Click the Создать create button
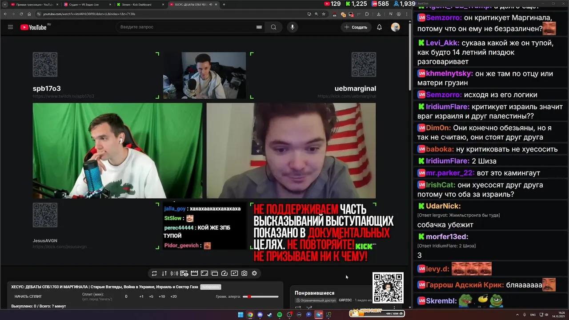Screen dimensions: 569x320 point(356,27)
